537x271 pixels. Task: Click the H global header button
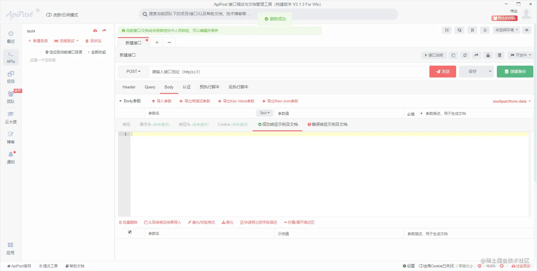click(447, 30)
